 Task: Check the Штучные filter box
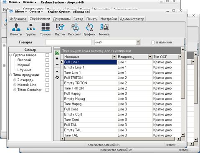(x=47, y=70)
